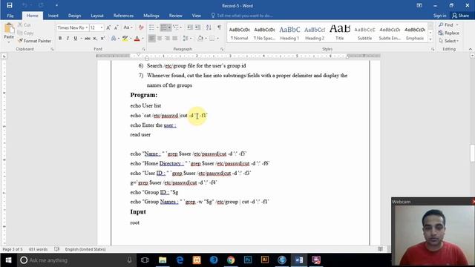
Task: Click Sign in
Action: pos(439,16)
